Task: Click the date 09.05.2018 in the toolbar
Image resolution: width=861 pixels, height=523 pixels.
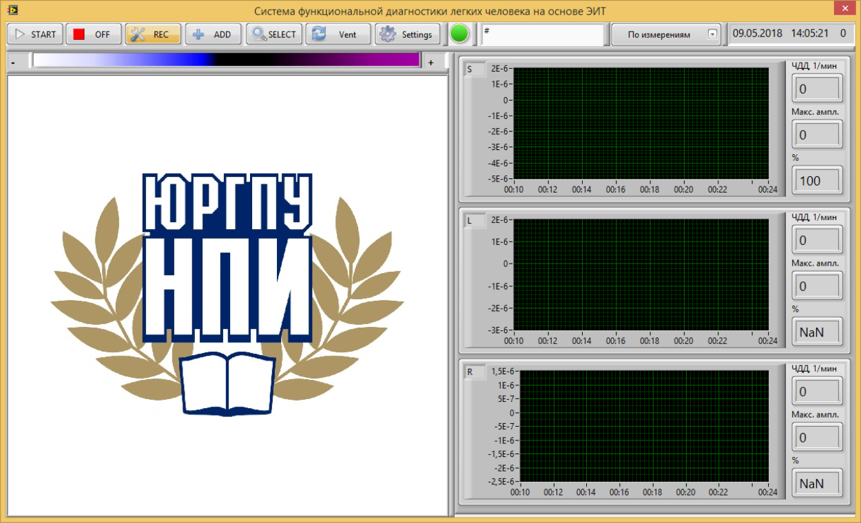Action: coord(757,33)
